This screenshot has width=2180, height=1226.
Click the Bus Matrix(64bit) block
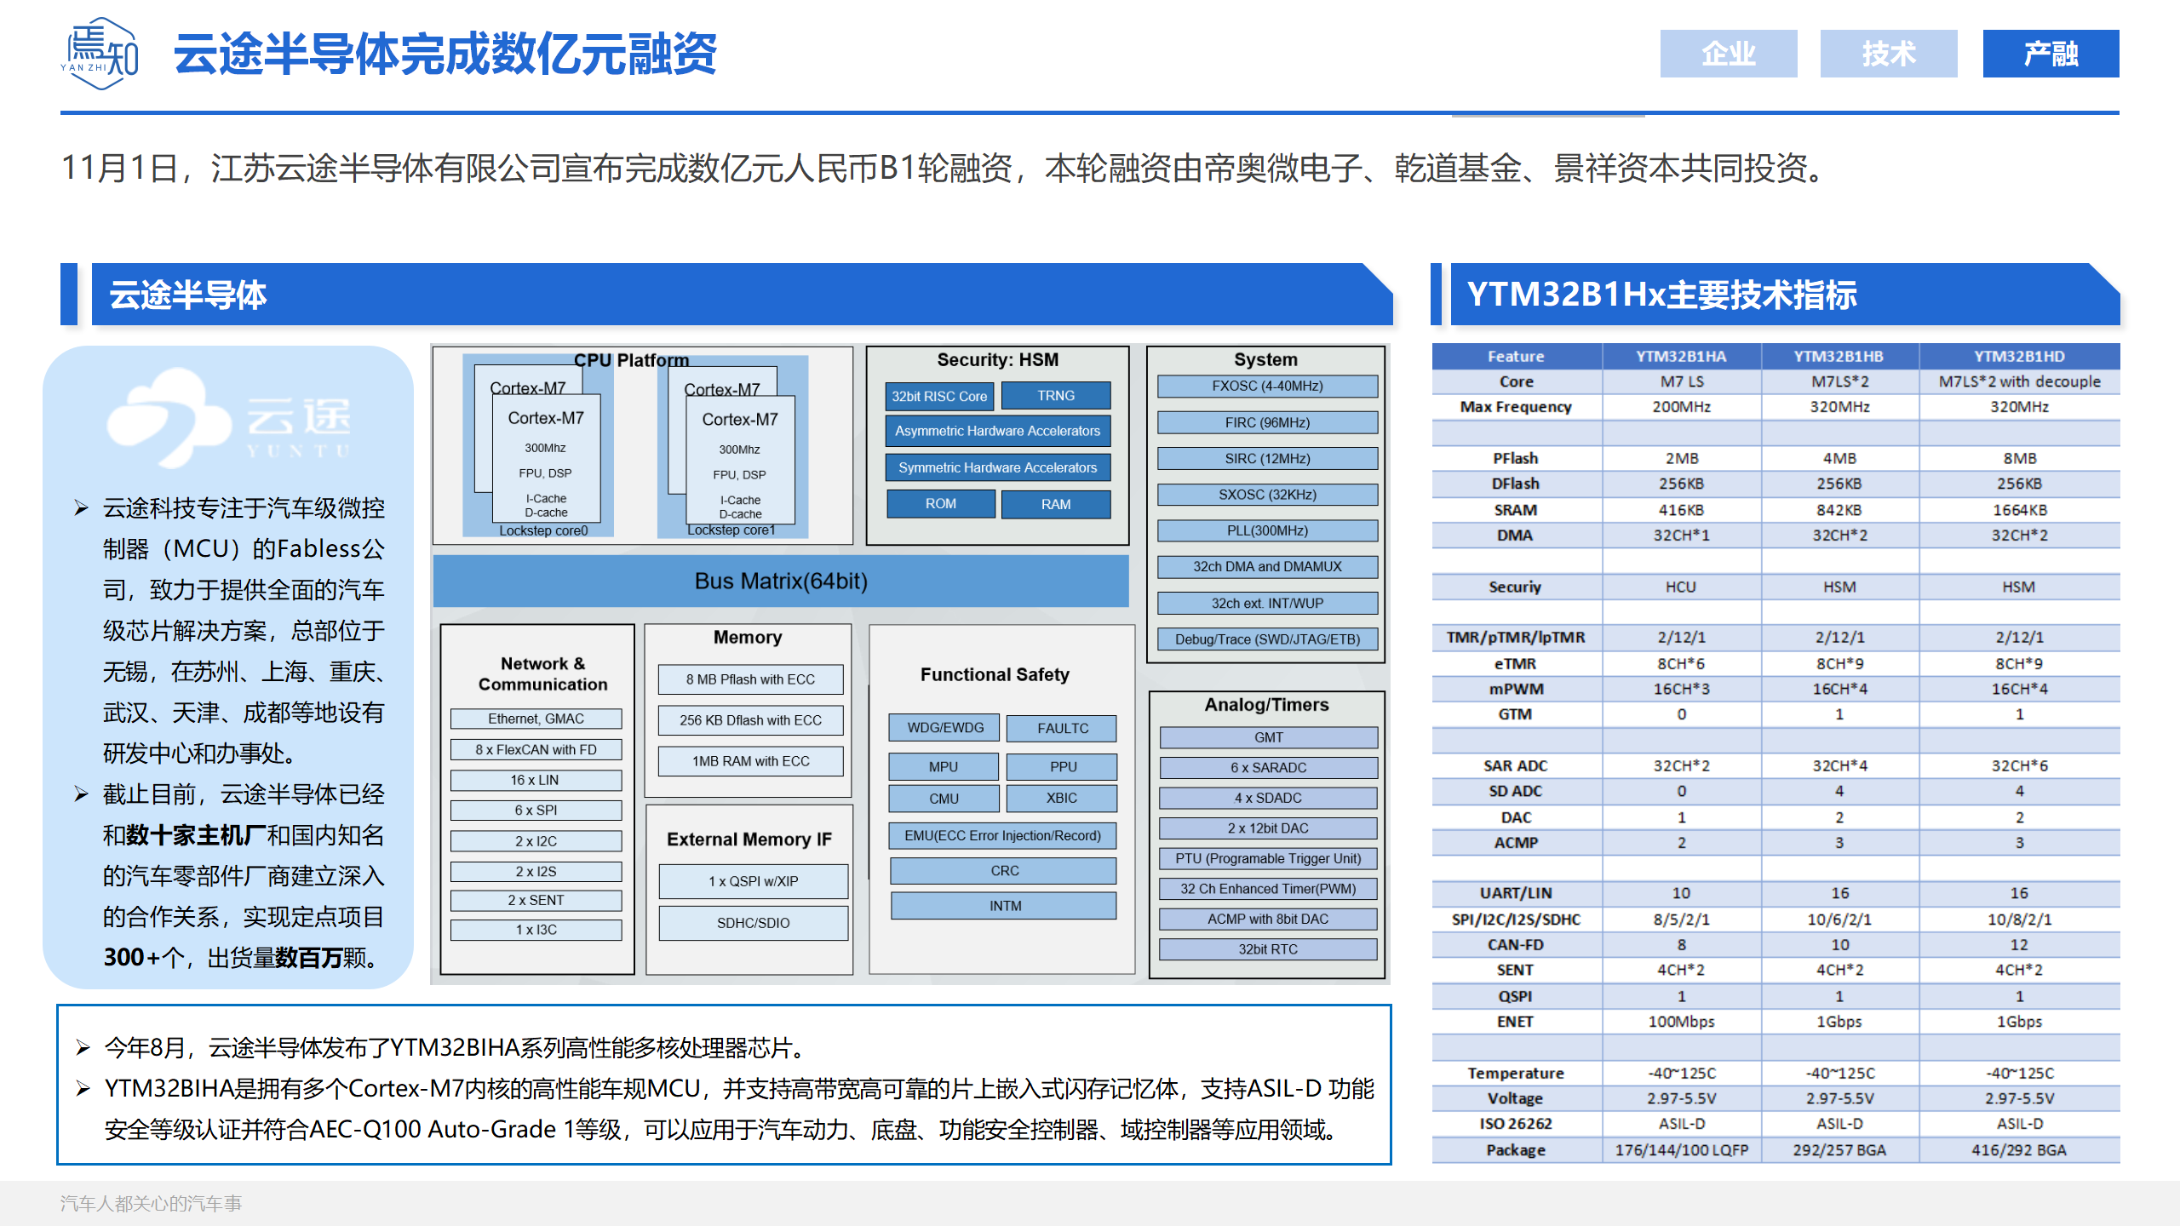pyautogui.click(x=781, y=581)
